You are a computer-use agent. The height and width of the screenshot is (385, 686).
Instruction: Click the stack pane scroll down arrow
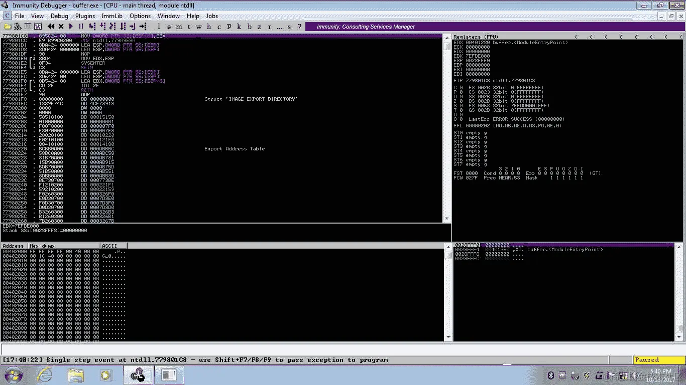(x=679, y=337)
